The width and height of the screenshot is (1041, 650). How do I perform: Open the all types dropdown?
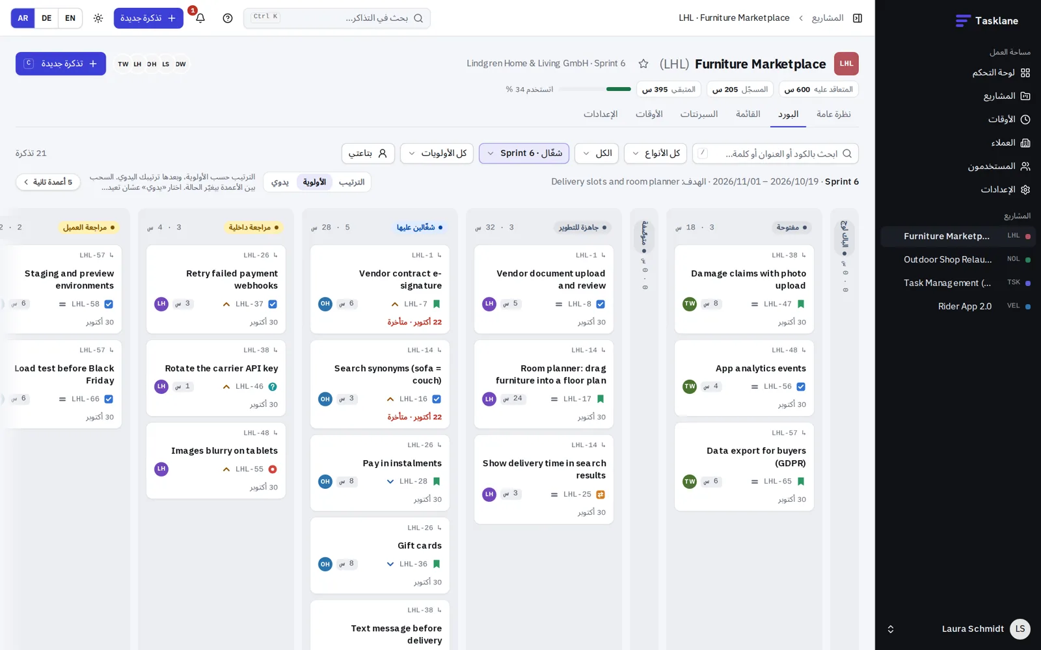pyautogui.click(x=656, y=153)
